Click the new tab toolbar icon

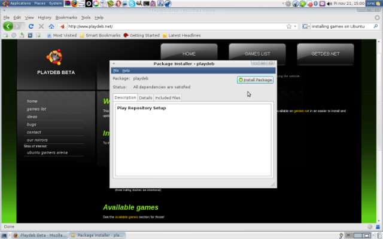(5, 35)
